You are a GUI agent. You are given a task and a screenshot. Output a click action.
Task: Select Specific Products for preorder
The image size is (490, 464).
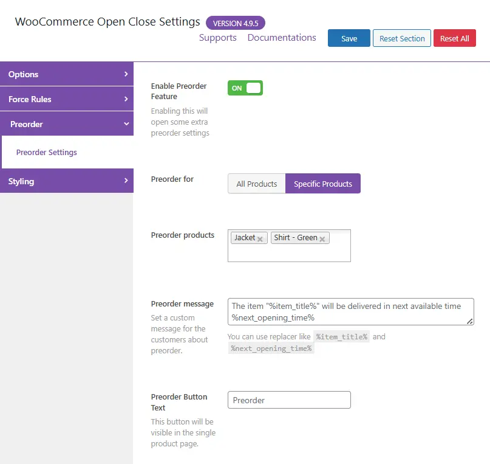pyautogui.click(x=323, y=184)
